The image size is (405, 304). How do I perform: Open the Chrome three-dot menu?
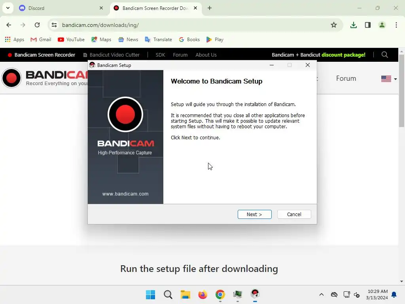396,25
